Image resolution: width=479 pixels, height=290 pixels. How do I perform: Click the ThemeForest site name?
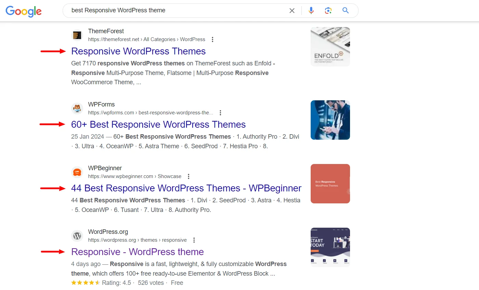coord(106,31)
